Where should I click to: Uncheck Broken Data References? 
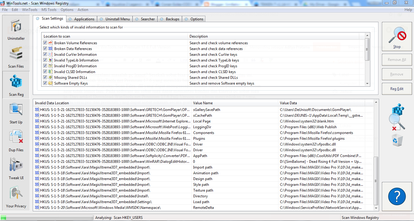point(45,49)
